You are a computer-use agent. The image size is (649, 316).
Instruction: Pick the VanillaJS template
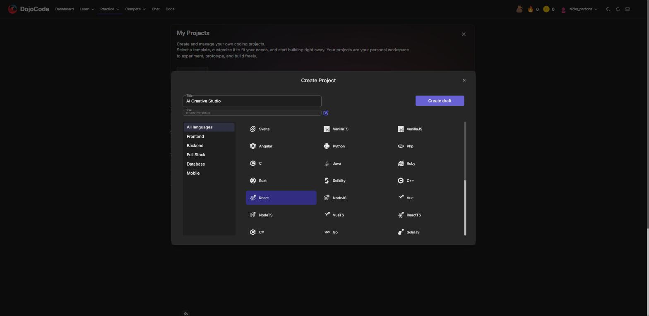tap(429, 129)
